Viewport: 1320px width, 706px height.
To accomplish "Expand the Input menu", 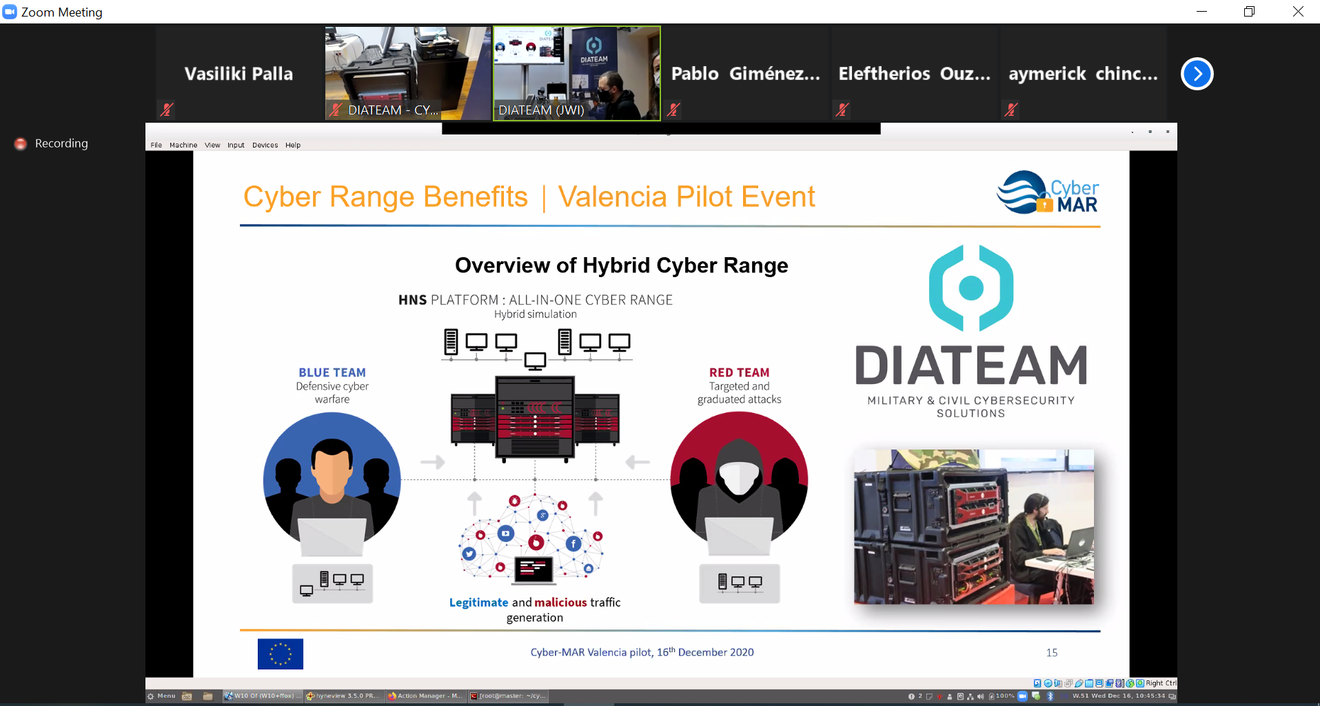I will click(236, 145).
